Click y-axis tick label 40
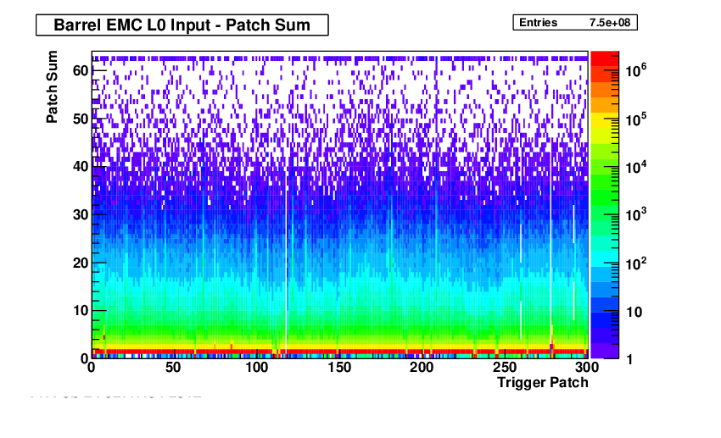 point(81,166)
